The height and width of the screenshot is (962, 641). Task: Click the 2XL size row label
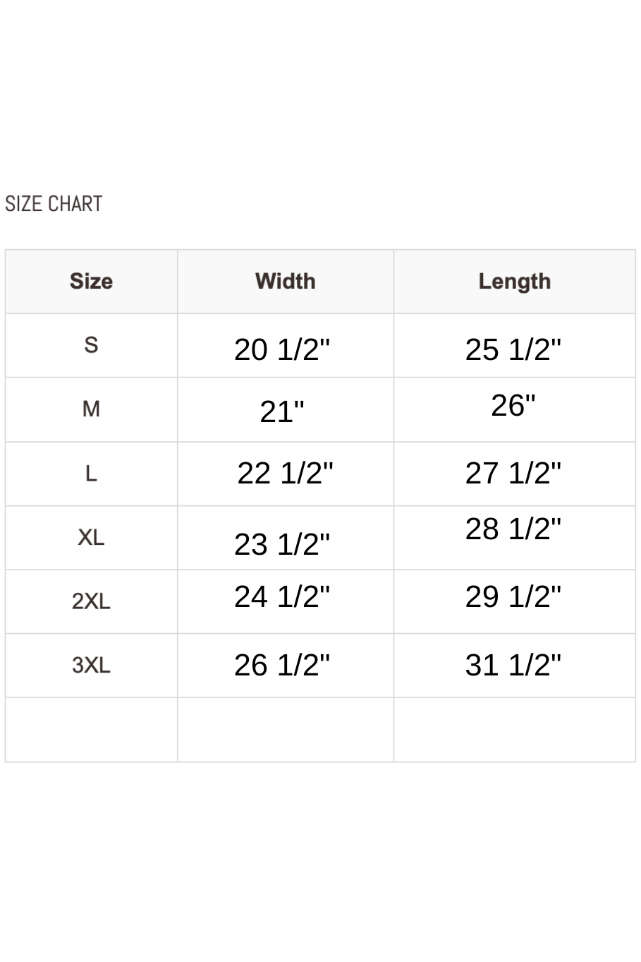pos(91,601)
